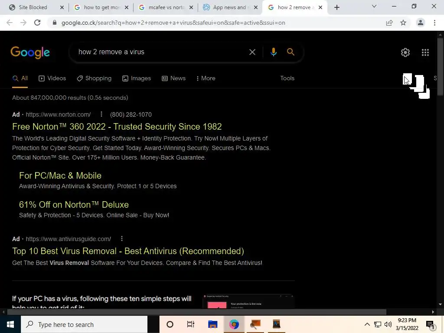Open For PC/Mac & Mobile sitelink
Image resolution: width=444 pixels, height=333 pixels.
(60, 176)
